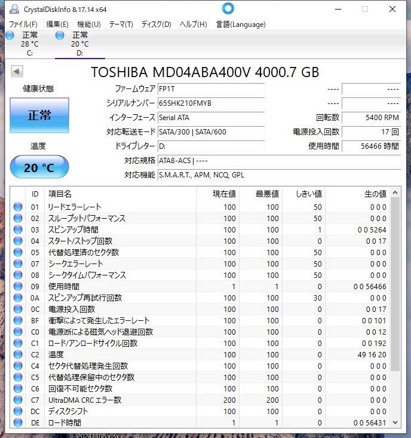
Task: Click status icon for C2 温度 row
Action: [18, 354]
